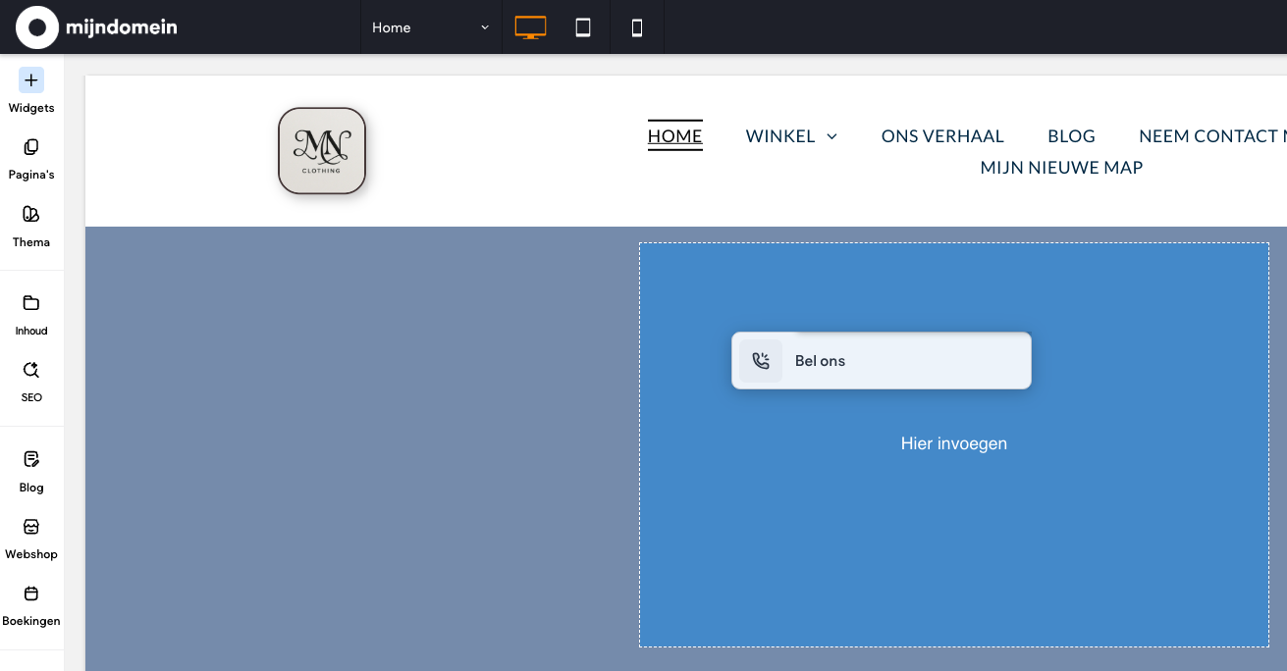1287x671 pixels.
Task: Switch to tablet preview mode
Action: coord(583,27)
